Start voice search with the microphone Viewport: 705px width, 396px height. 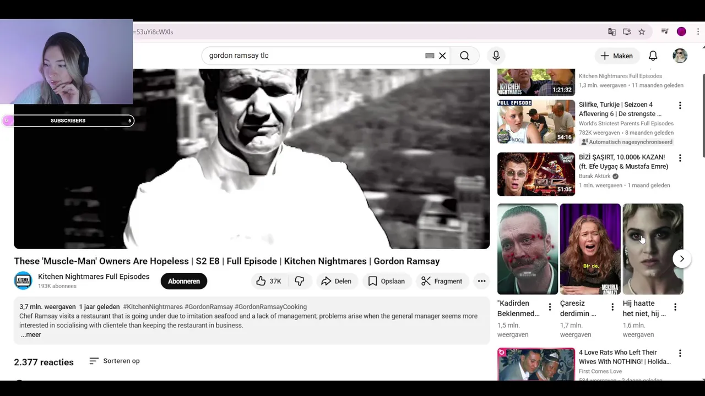click(496, 56)
